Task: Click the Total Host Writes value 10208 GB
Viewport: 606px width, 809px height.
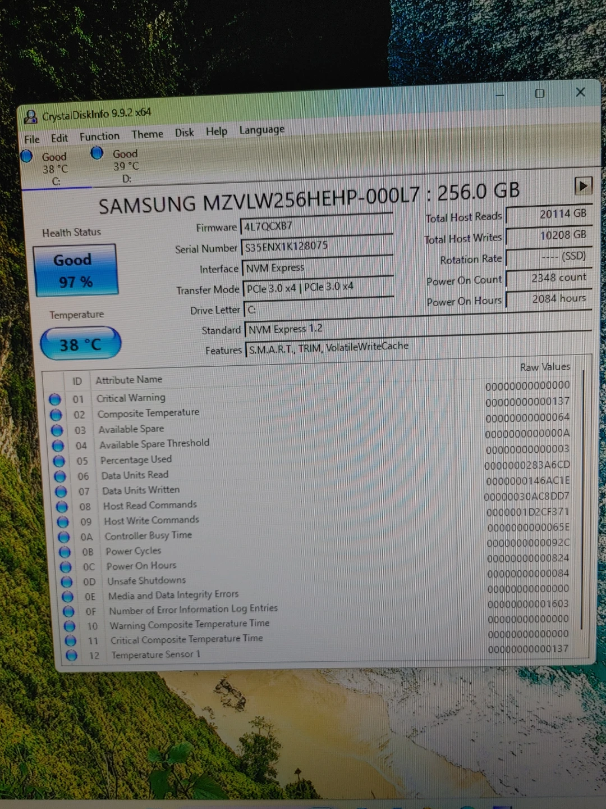Action: click(549, 235)
